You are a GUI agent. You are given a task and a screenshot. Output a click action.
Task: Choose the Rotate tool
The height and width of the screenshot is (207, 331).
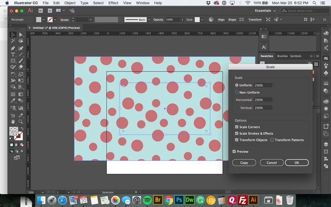(13, 74)
